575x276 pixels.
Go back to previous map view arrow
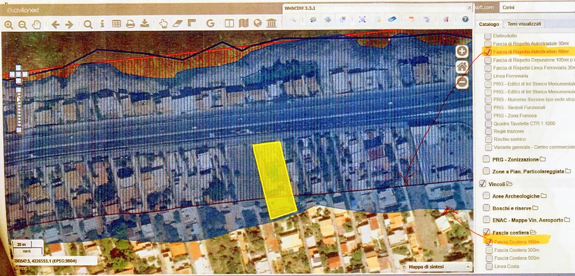pos(55,24)
